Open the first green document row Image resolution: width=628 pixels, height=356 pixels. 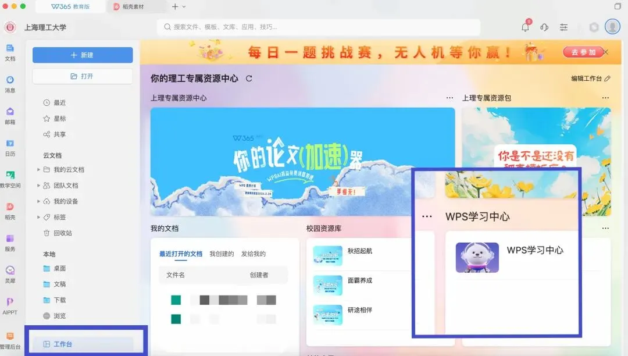[223, 300]
